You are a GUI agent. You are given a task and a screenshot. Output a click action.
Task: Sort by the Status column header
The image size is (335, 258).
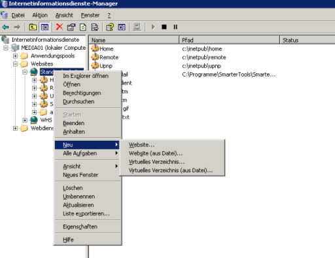click(308, 40)
